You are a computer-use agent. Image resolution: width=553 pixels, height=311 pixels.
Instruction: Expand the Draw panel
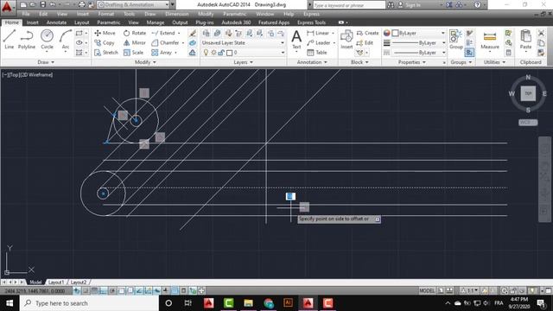46,62
